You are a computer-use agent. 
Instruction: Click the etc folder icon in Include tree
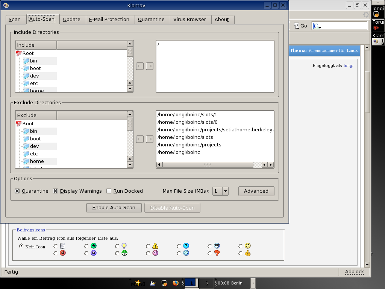(x=26, y=83)
